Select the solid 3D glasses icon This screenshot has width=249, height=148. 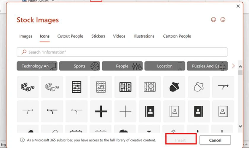click(x=28, y=87)
